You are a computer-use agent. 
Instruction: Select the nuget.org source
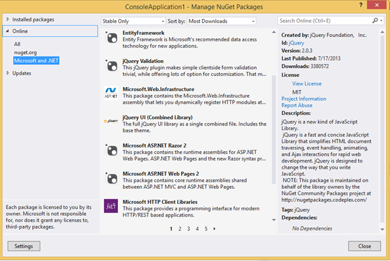(x=25, y=53)
